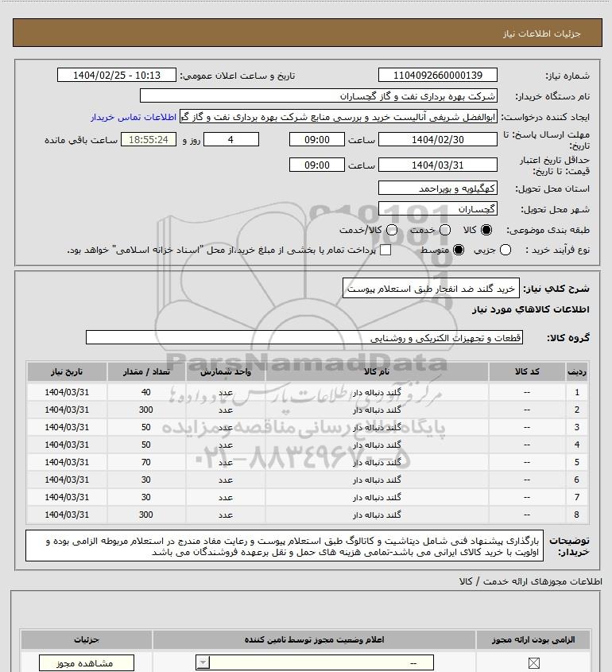Viewport: 612px width, 672px height.
Task: Toggle the اسناد خزانه اسلامی payment checkbox
Action: [x=385, y=250]
